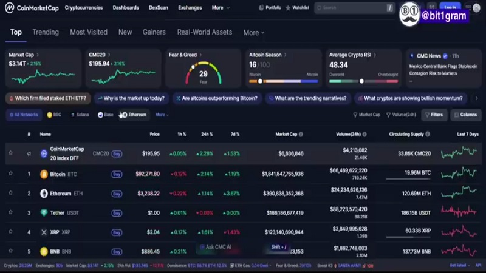Toggle the watchlist star for XRP
Viewport: 486px width, 273px height.
10,232
